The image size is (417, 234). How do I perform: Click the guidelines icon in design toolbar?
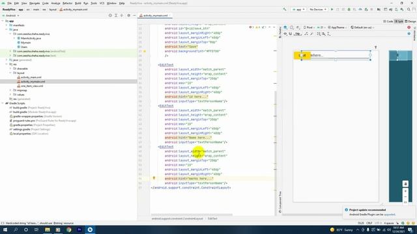click(x=329, y=34)
